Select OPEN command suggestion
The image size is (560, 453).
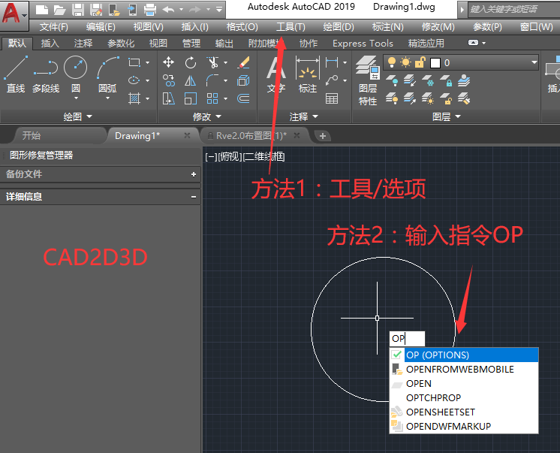(464, 383)
